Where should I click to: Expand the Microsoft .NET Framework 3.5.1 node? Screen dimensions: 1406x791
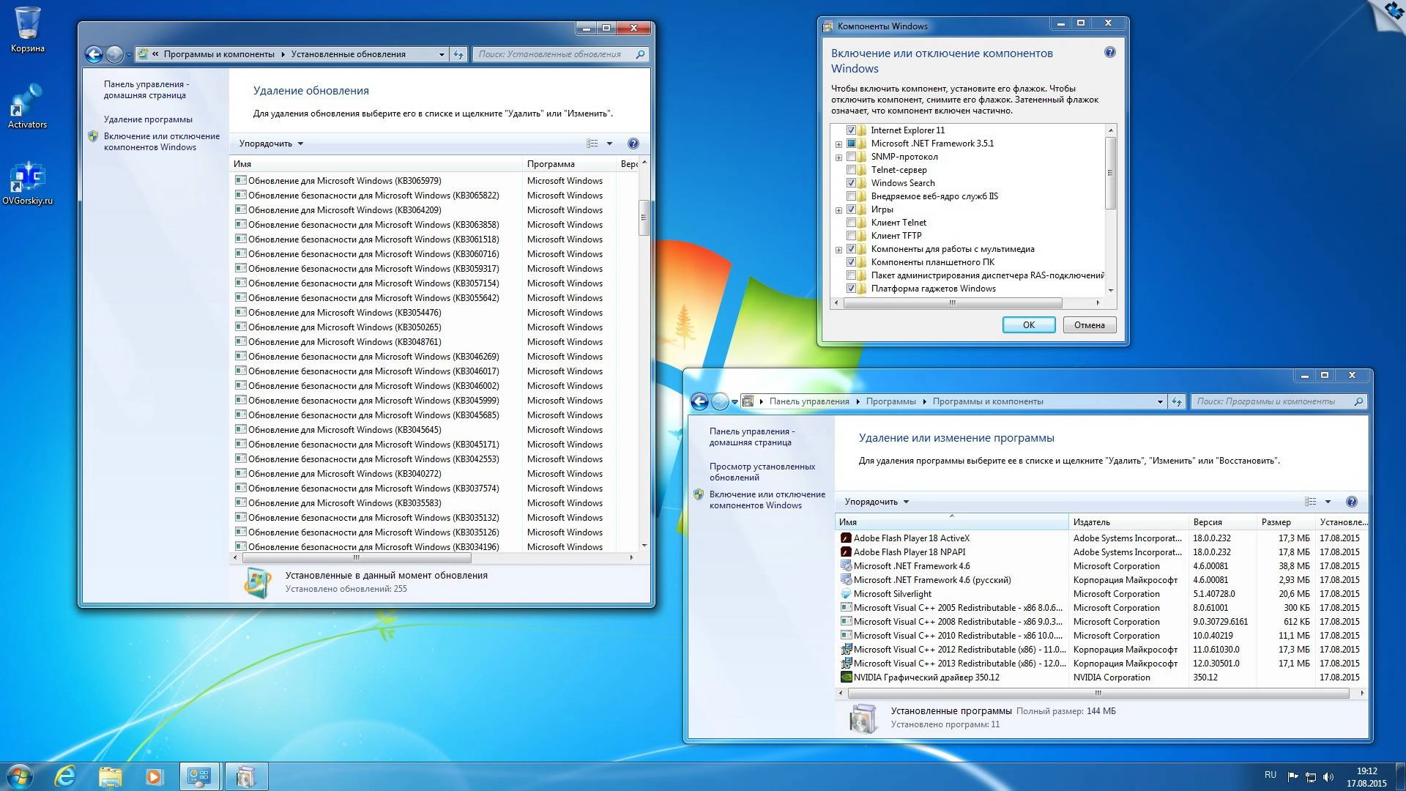tap(838, 143)
